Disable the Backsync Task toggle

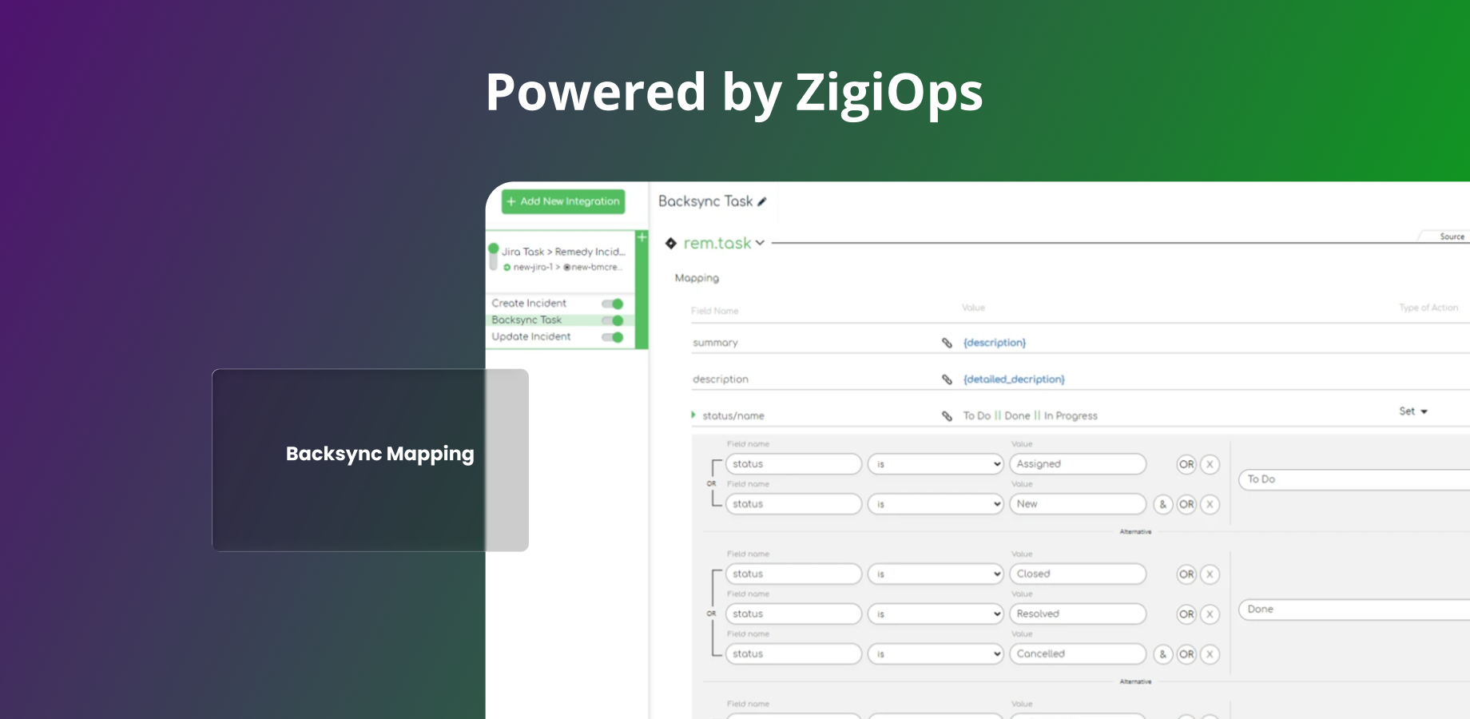coord(612,320)
